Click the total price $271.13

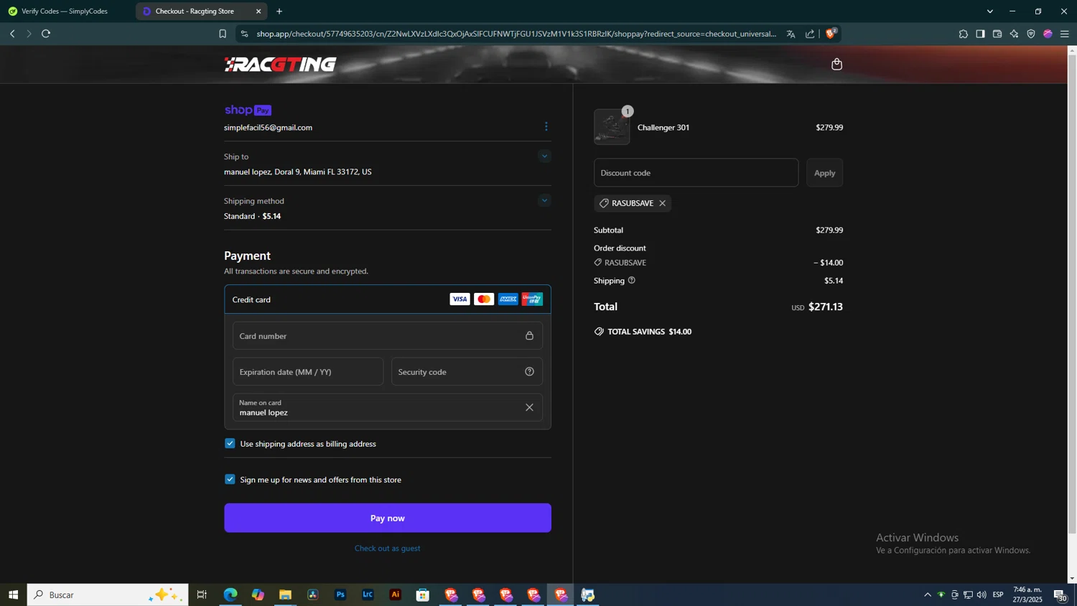click(826, 307)
